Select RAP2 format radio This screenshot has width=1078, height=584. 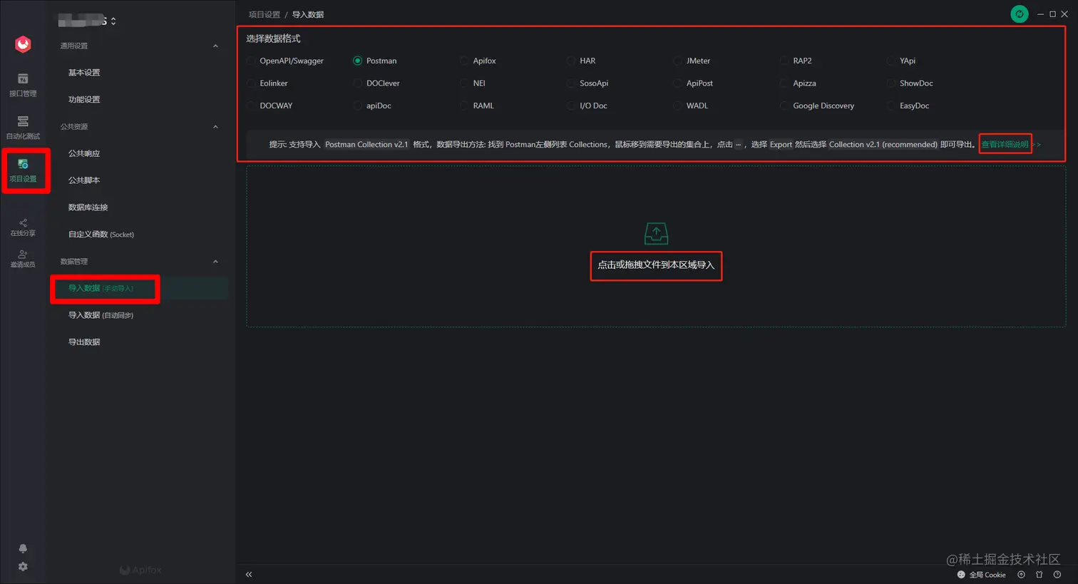[784, 61]
